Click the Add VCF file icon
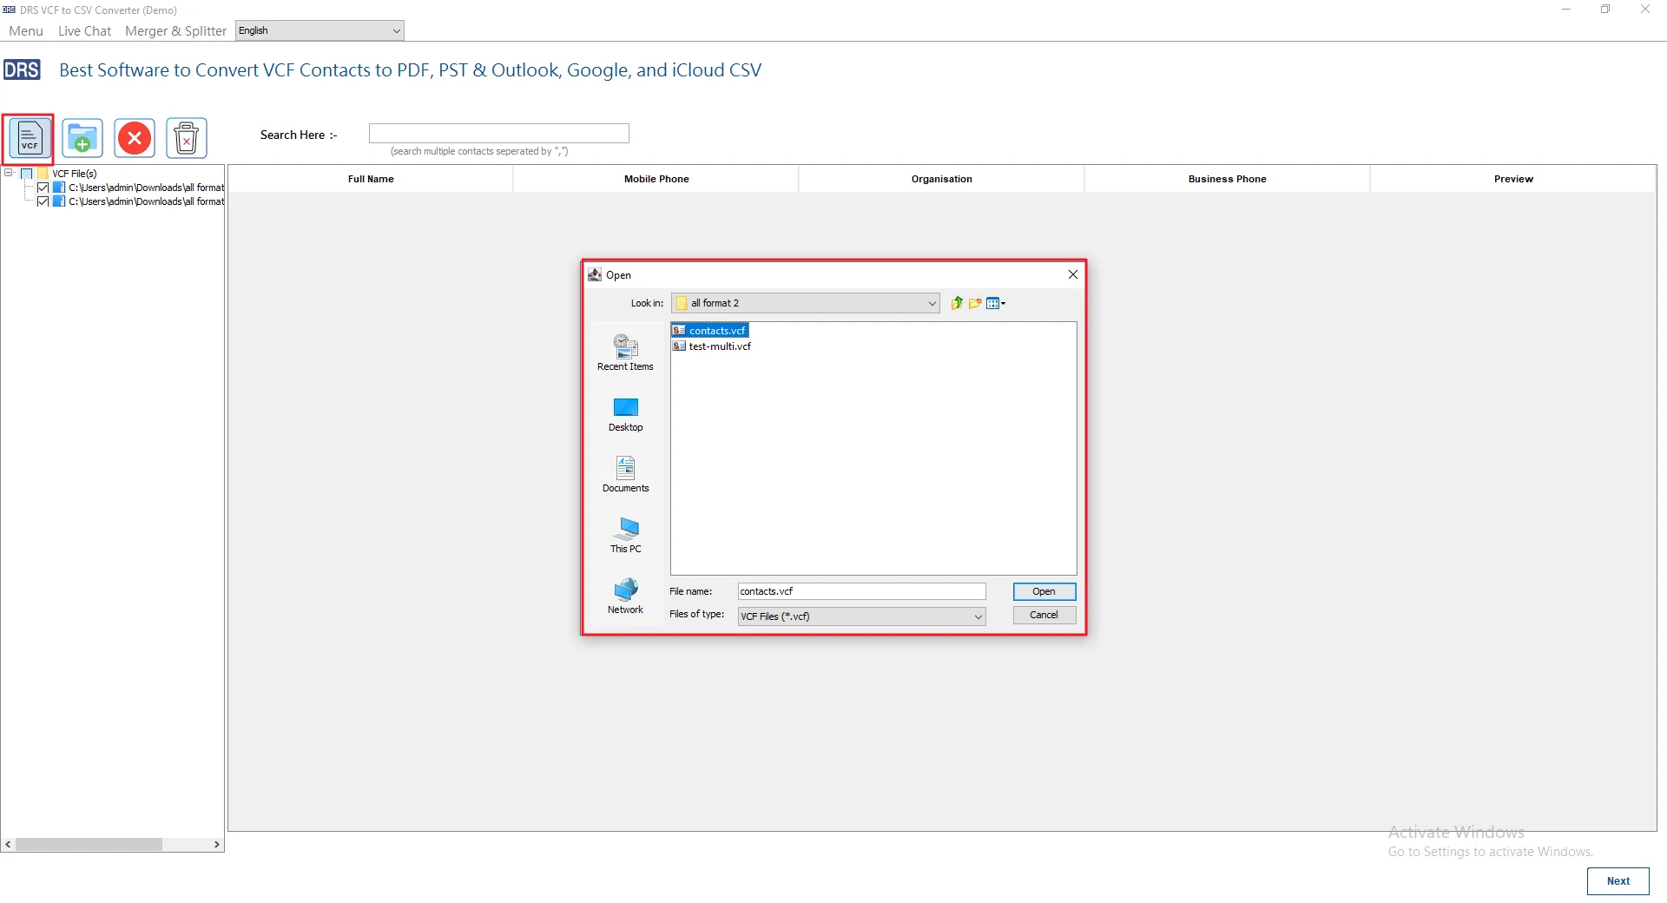This screenshot has height=903, width=1667. click(30, 138)
